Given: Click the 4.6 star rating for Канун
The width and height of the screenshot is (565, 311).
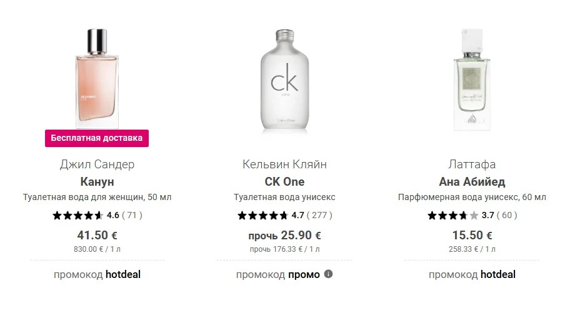Looking at the screenshot, I should (x=86, y=215).
